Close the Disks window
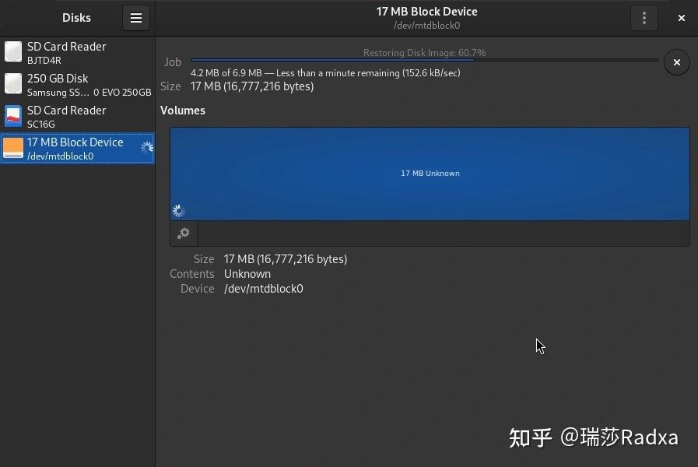 (x=681, y=18)
